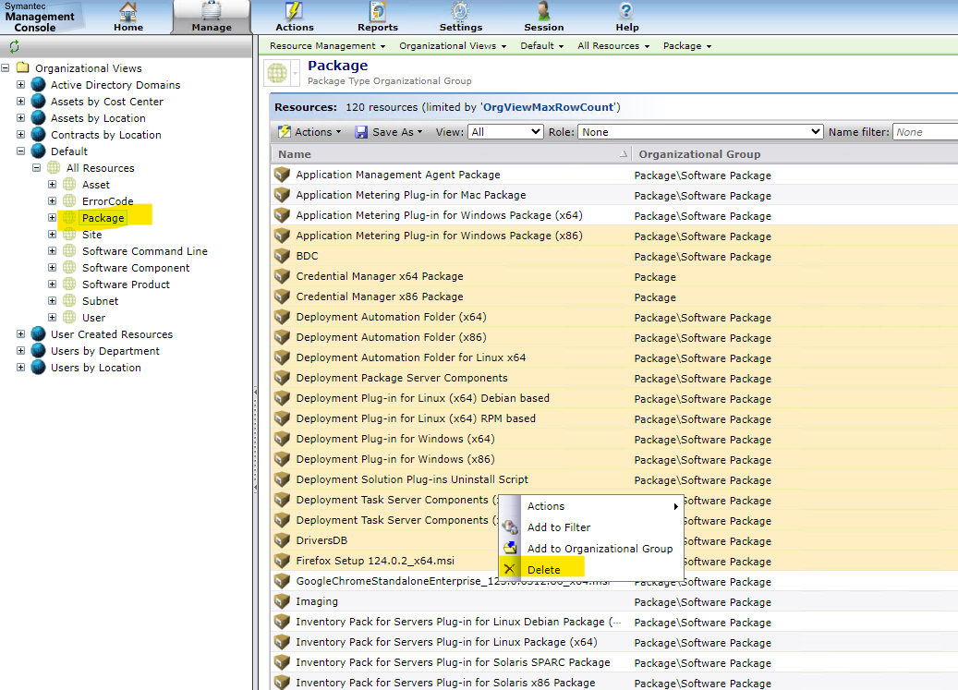Expand the Software Command Line node
The width and height of the screenshot is (958, 690).
(53, 250)
